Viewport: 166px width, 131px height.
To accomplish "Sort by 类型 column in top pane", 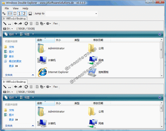I will coord(82,40).
